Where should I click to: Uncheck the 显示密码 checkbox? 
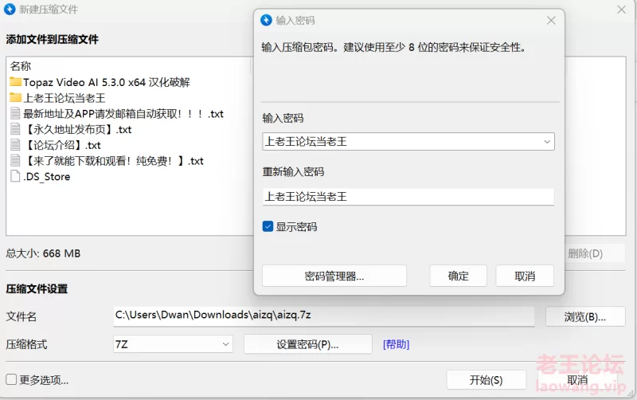coord(268,226)
